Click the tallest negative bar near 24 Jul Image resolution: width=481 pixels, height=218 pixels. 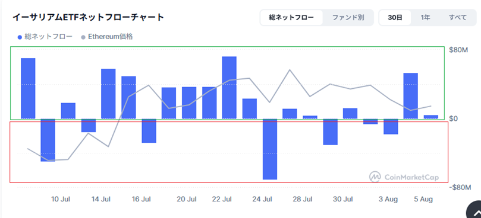[270, 149]
